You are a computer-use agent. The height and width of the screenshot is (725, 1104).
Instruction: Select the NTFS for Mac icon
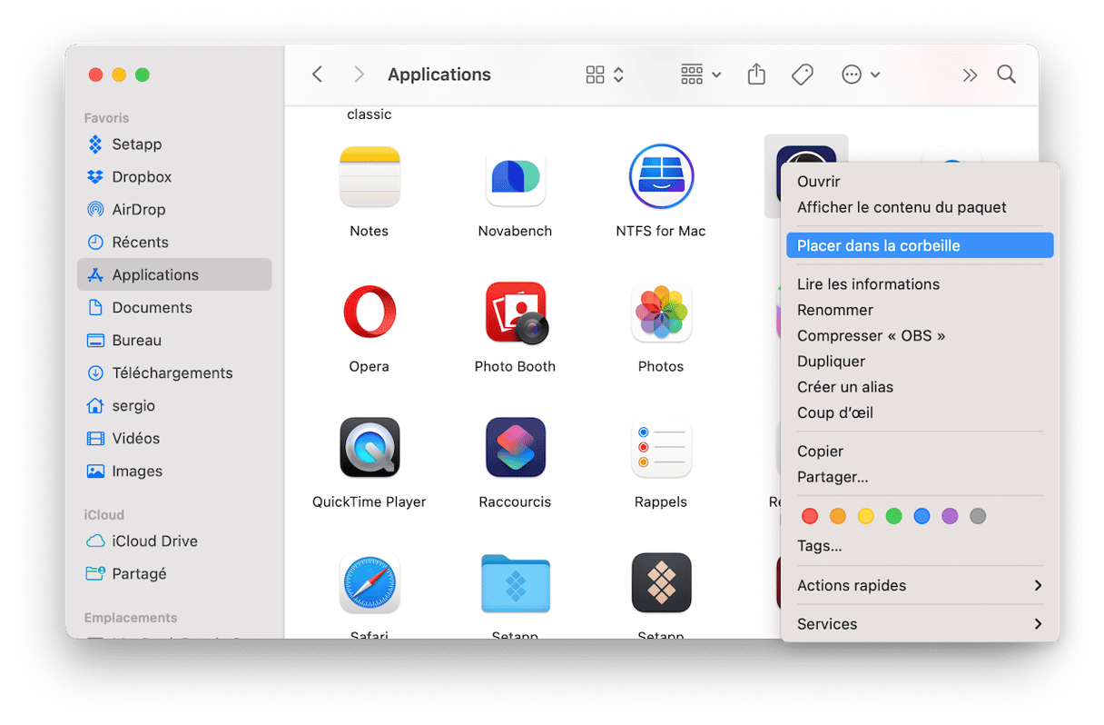[x=660, y=176]
